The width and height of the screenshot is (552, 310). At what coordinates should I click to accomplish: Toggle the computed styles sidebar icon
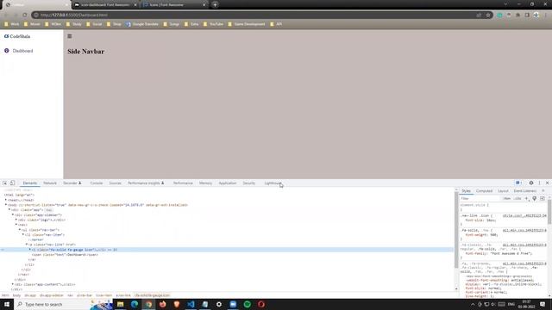(x=543, y=199)
